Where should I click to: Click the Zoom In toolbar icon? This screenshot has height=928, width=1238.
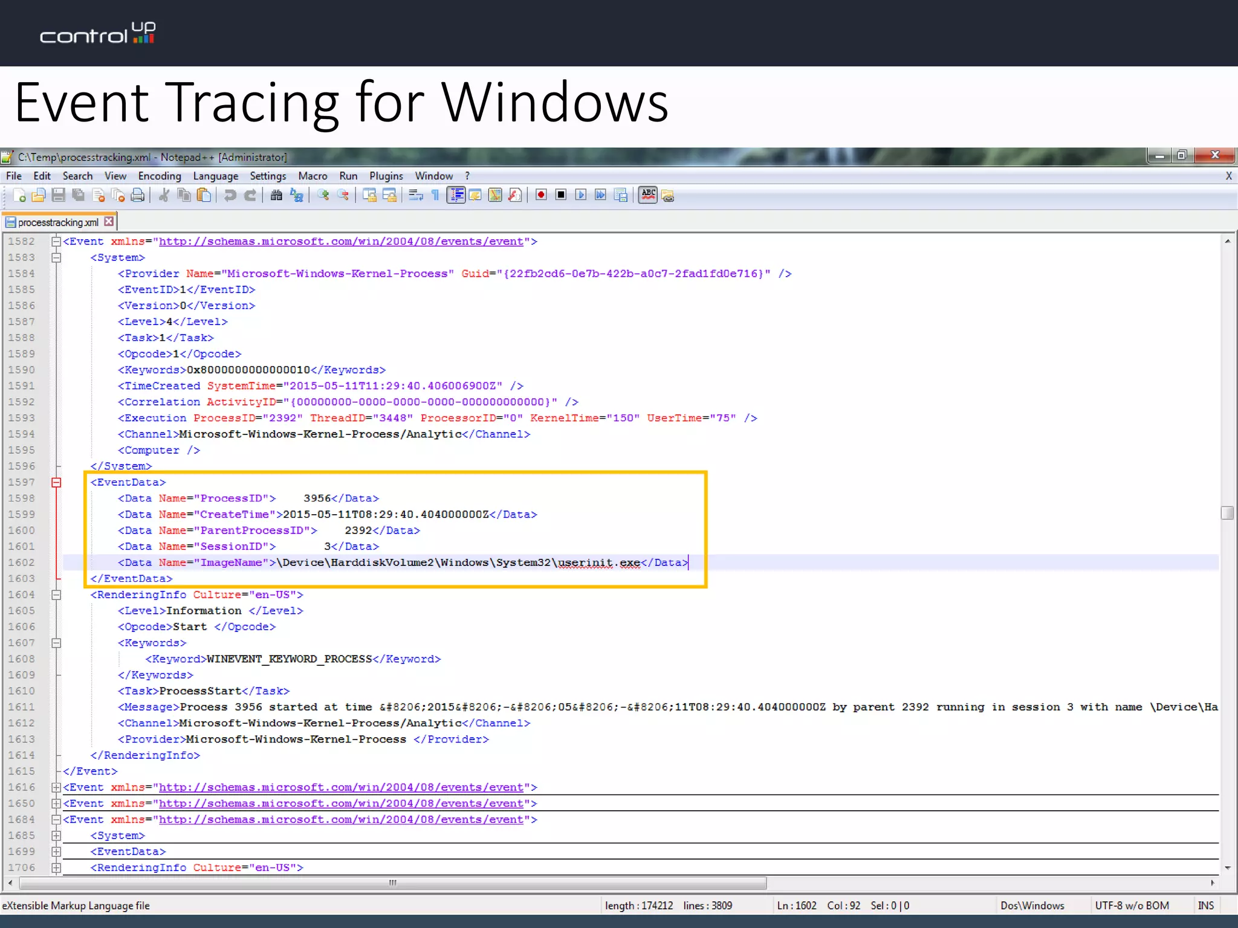pos(323,195)
